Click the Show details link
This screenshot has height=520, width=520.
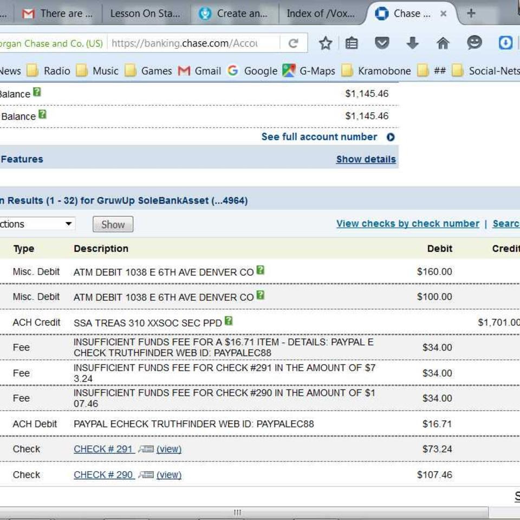point(366,159)
